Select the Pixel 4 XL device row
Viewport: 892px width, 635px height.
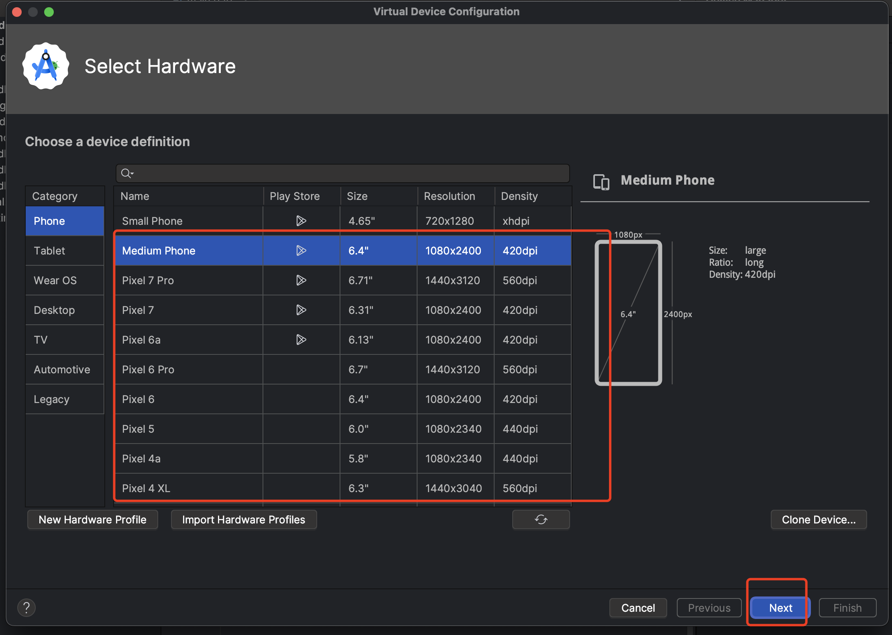pyautogui.click(x=189, y=488)
